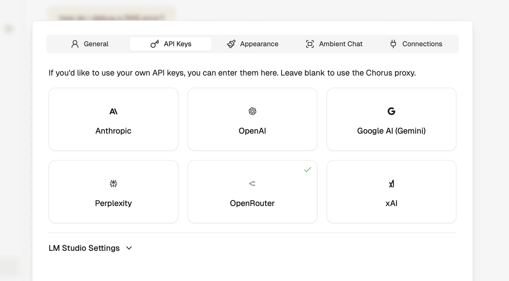Open the OpenRouter API key card
Image resolution: width=509 pixels, height=281 pixels.
click(x=252, y=192)
